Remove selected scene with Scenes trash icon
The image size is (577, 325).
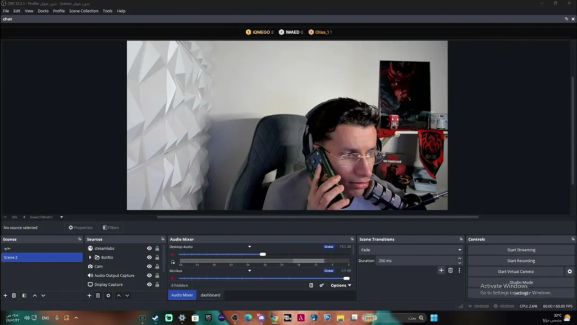click(x=14, y=296)
